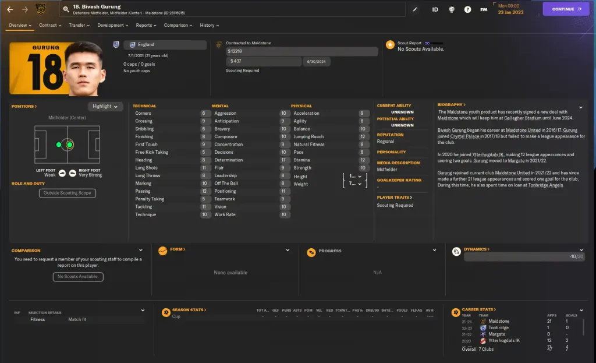Expand the Form panel chevron
Viewport: 596px width, 363px height.
pos(288,251)
